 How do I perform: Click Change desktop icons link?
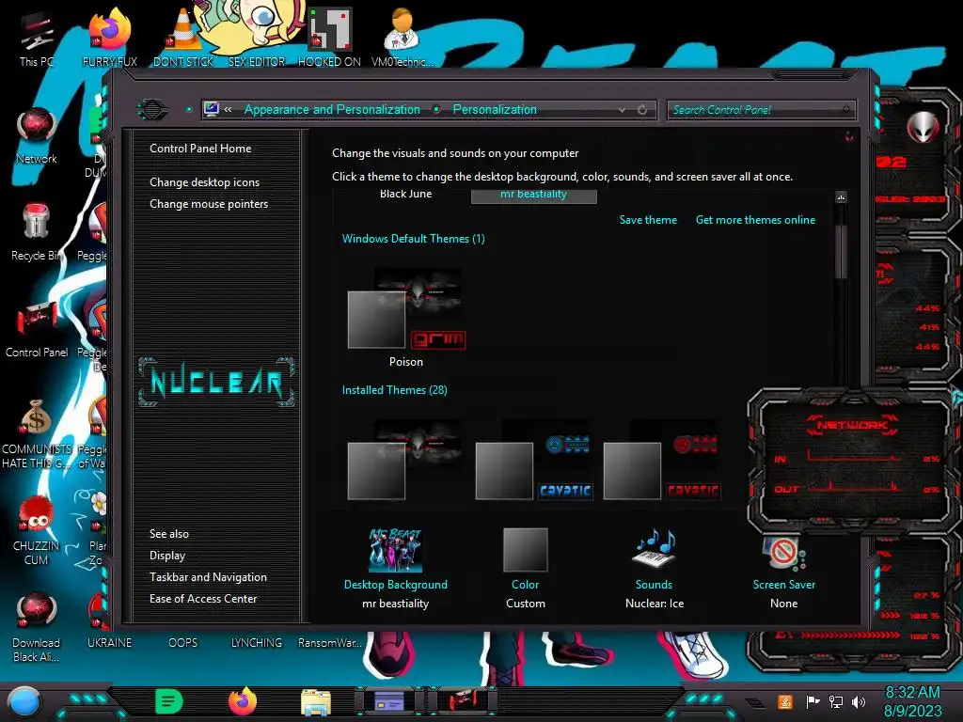(204, 182)
